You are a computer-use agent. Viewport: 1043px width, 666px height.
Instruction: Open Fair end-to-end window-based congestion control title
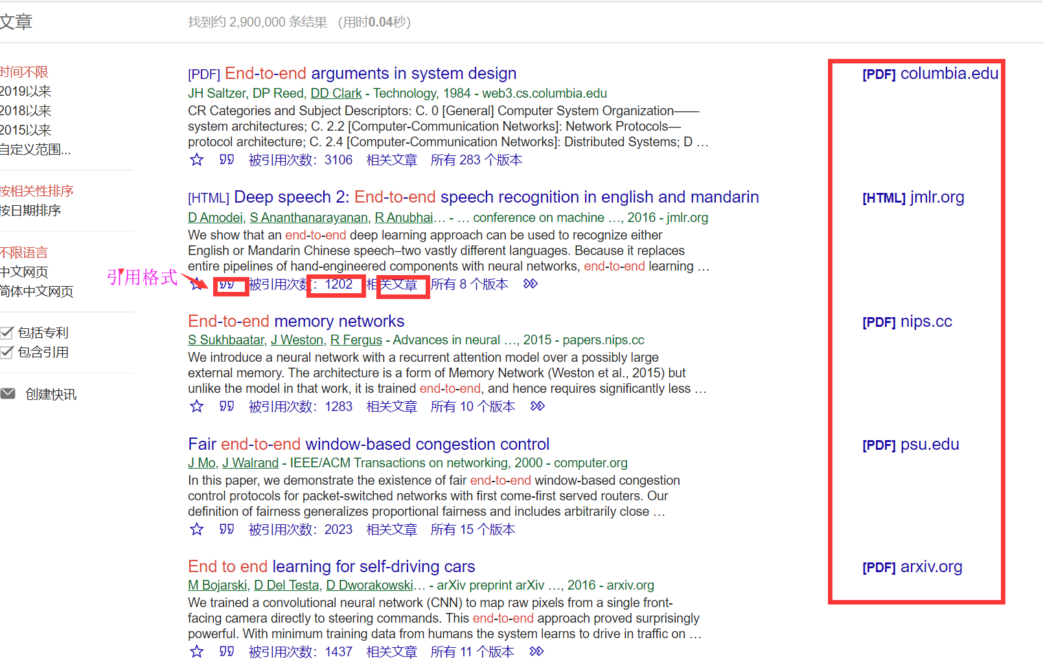tap(369, 444)
